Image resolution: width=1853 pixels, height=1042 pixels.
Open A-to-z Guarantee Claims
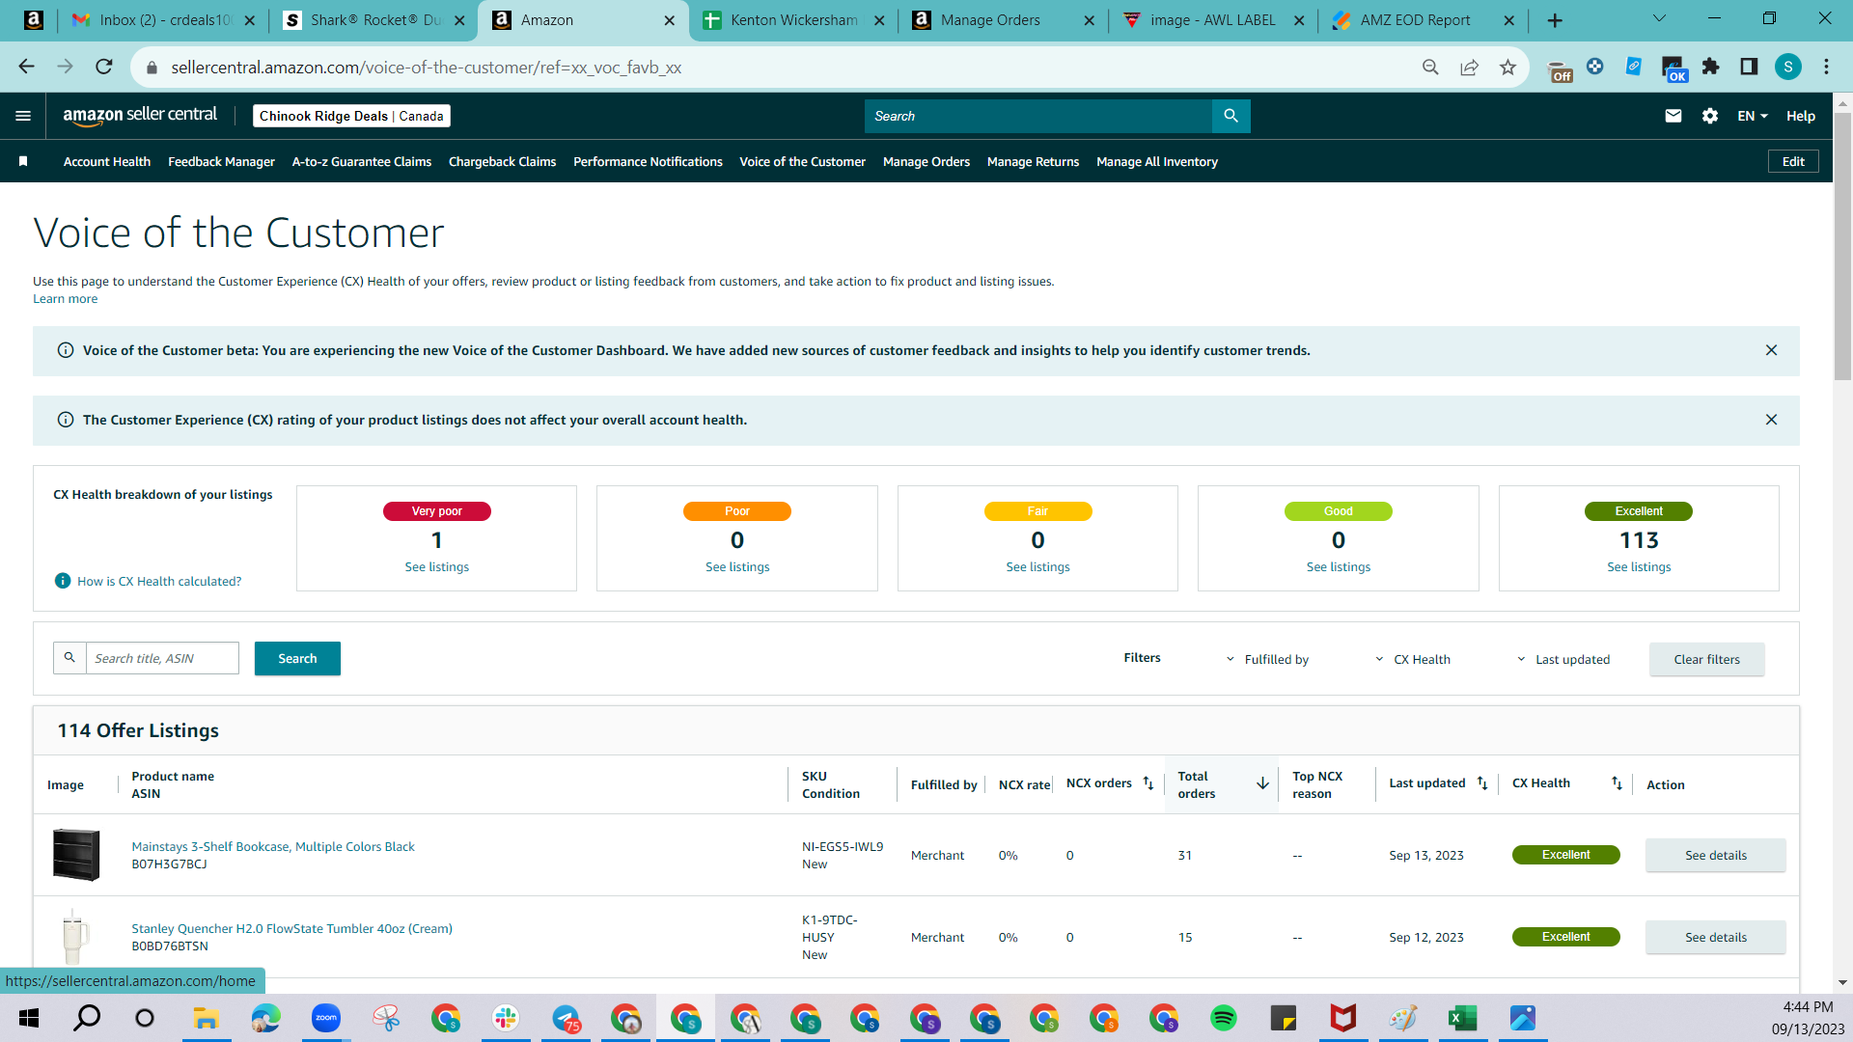[x=362, y=161]
